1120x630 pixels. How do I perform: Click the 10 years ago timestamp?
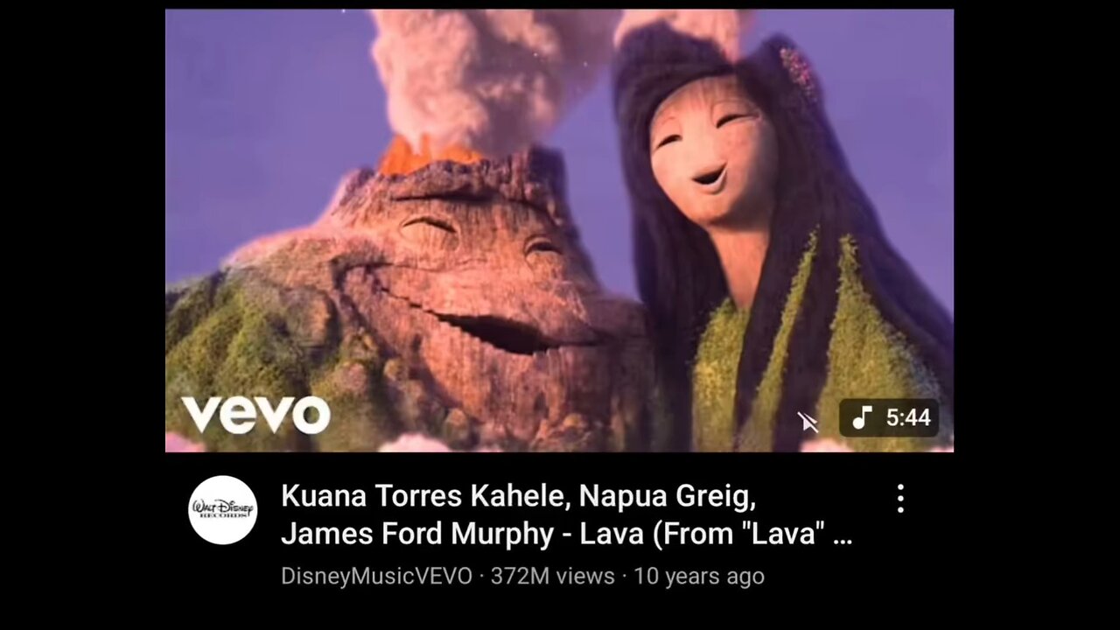point(699,576)
